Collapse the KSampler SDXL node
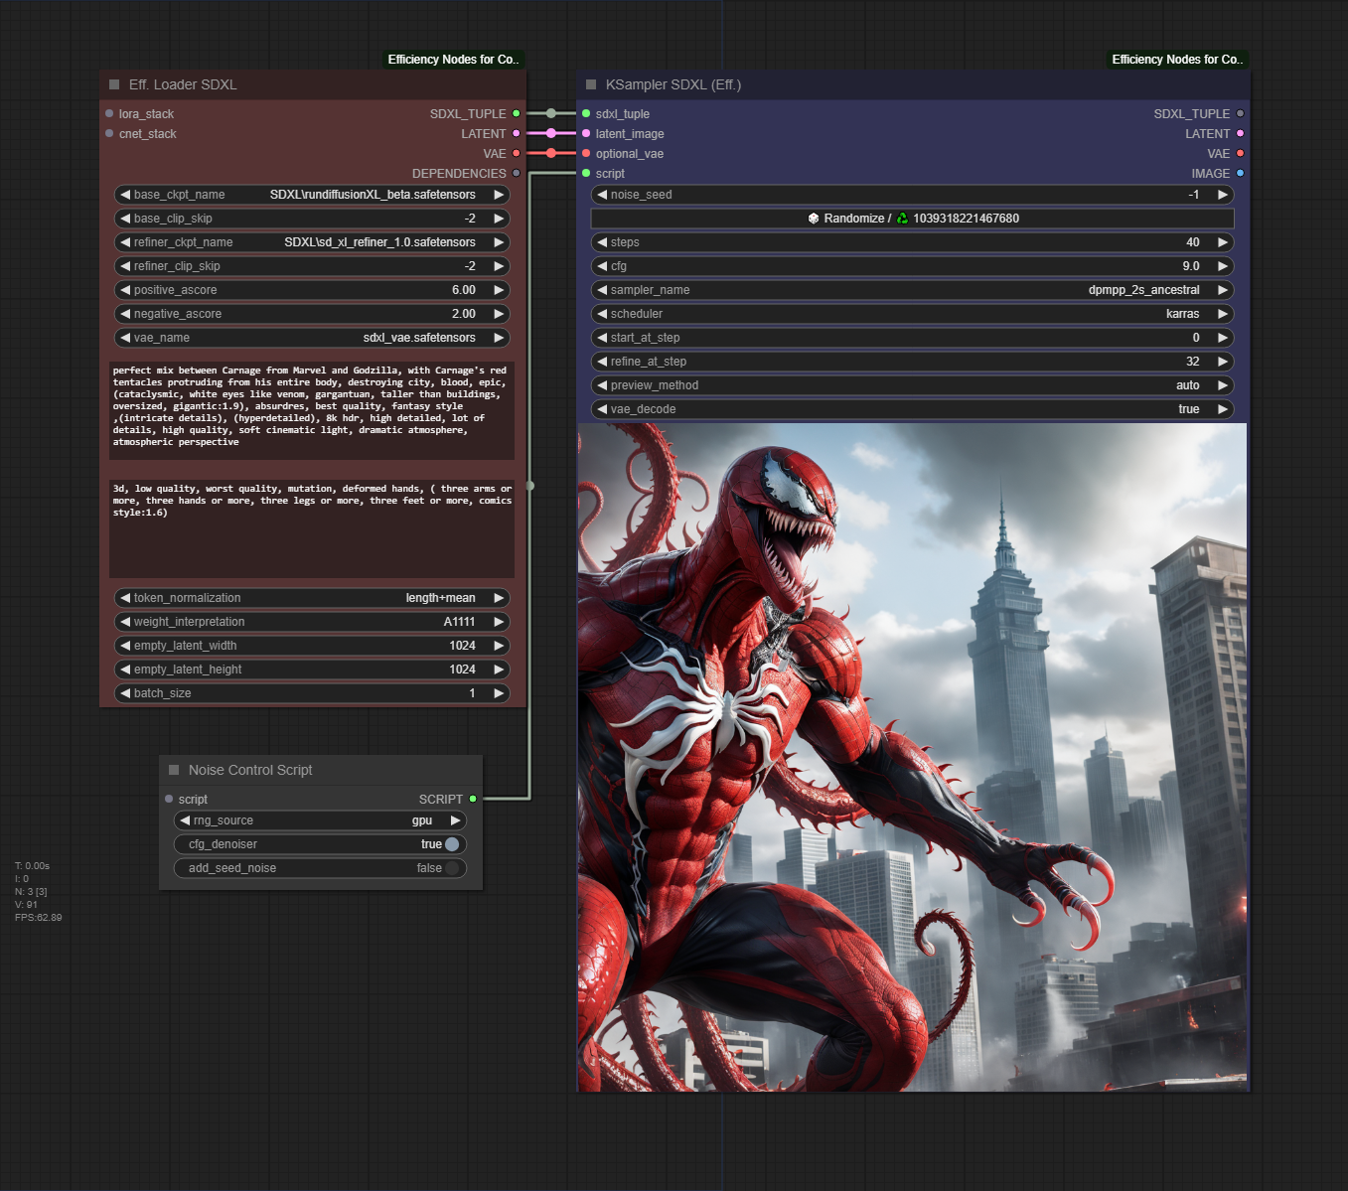The image size is (1348, 1191). point(591,84)
